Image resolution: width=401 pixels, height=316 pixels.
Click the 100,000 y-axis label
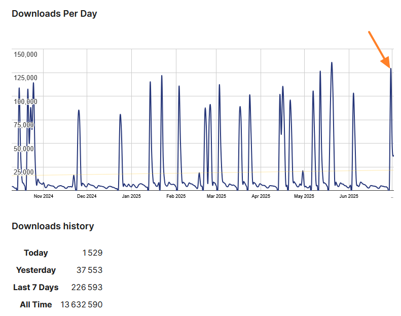point(25,101)
